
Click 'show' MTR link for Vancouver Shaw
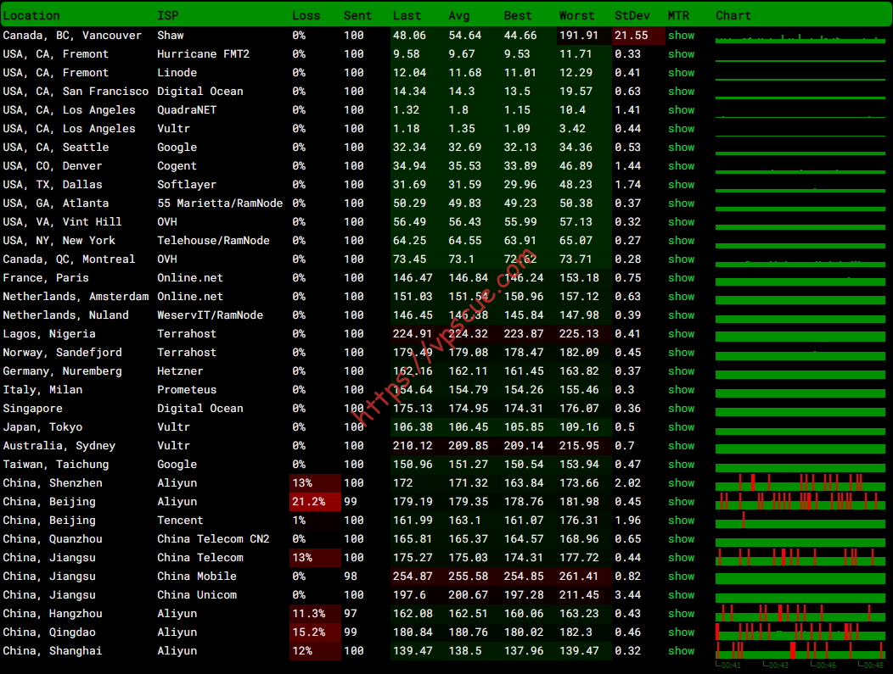click(681, 36)
